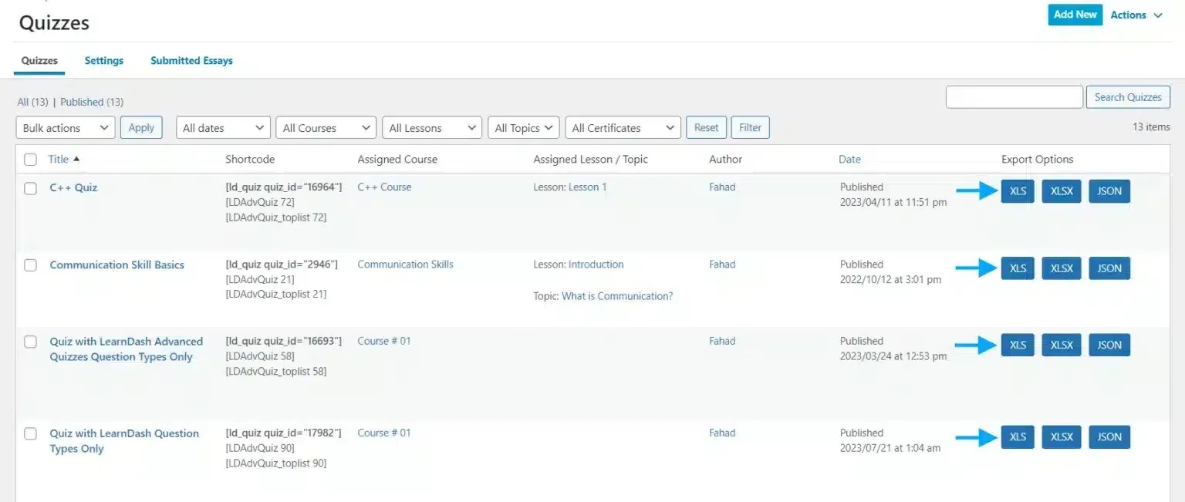Open the Submitted Essays tab
This screenshot has width=1185, height=502.
click(x=191, y=61)
